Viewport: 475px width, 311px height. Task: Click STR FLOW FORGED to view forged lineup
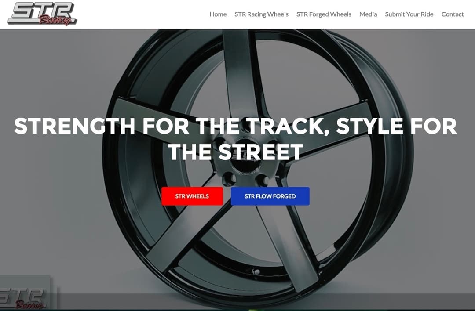tap(270, 196)
